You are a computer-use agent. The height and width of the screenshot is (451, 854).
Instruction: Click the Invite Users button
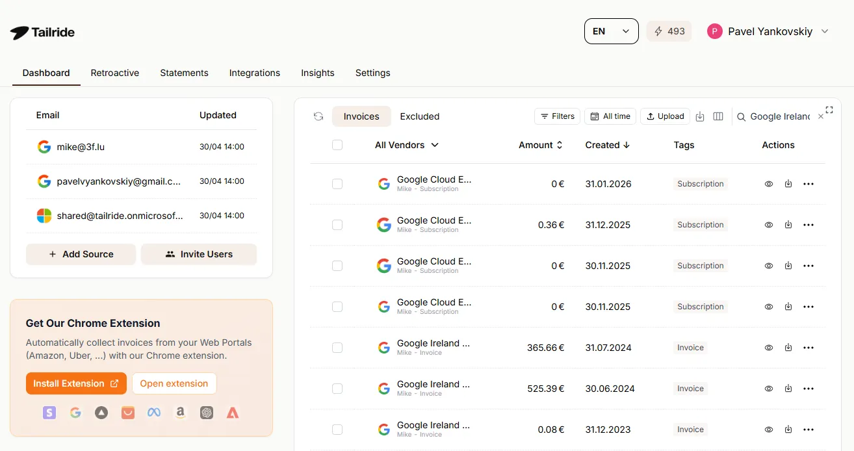(199, 254)
